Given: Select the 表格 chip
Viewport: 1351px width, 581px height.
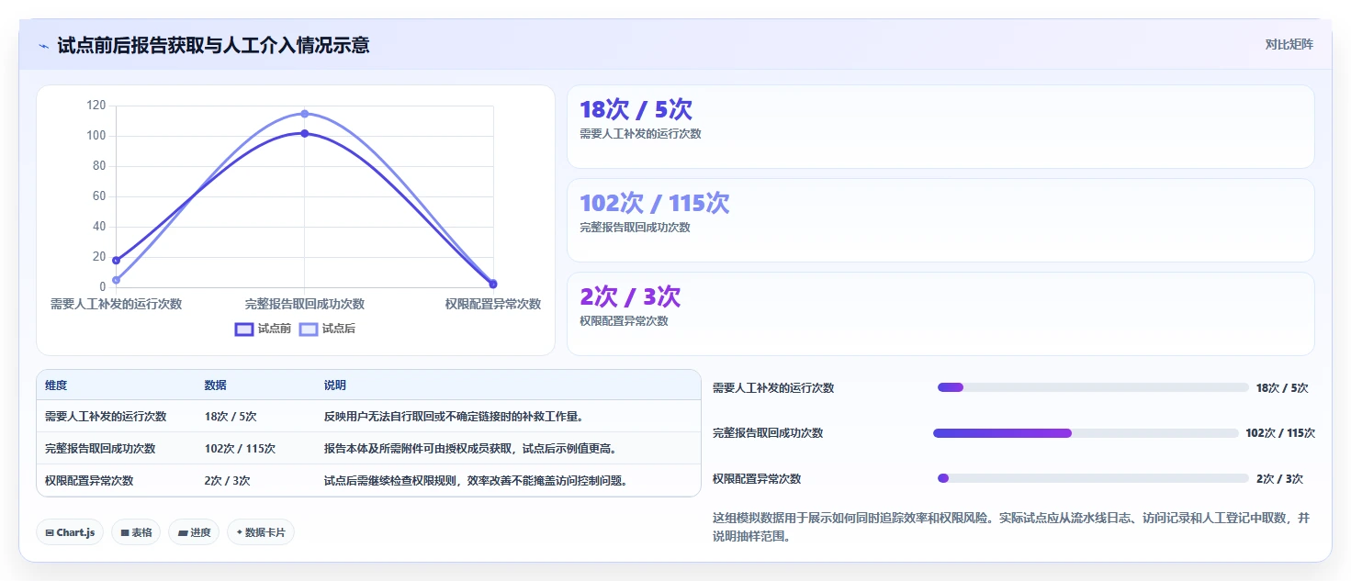Looking at the screenshot, I should 136,532.
